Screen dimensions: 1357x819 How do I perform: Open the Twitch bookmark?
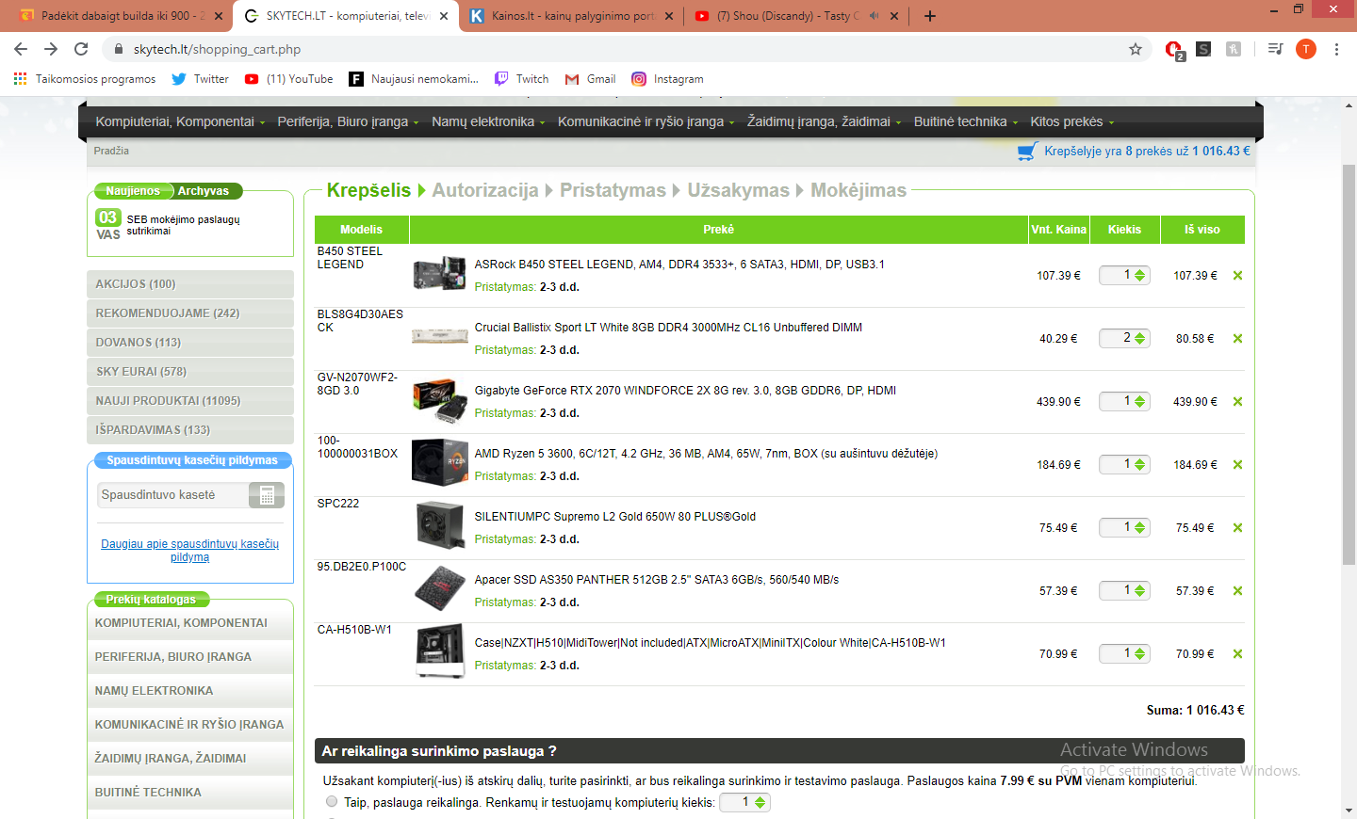(522, 79)
